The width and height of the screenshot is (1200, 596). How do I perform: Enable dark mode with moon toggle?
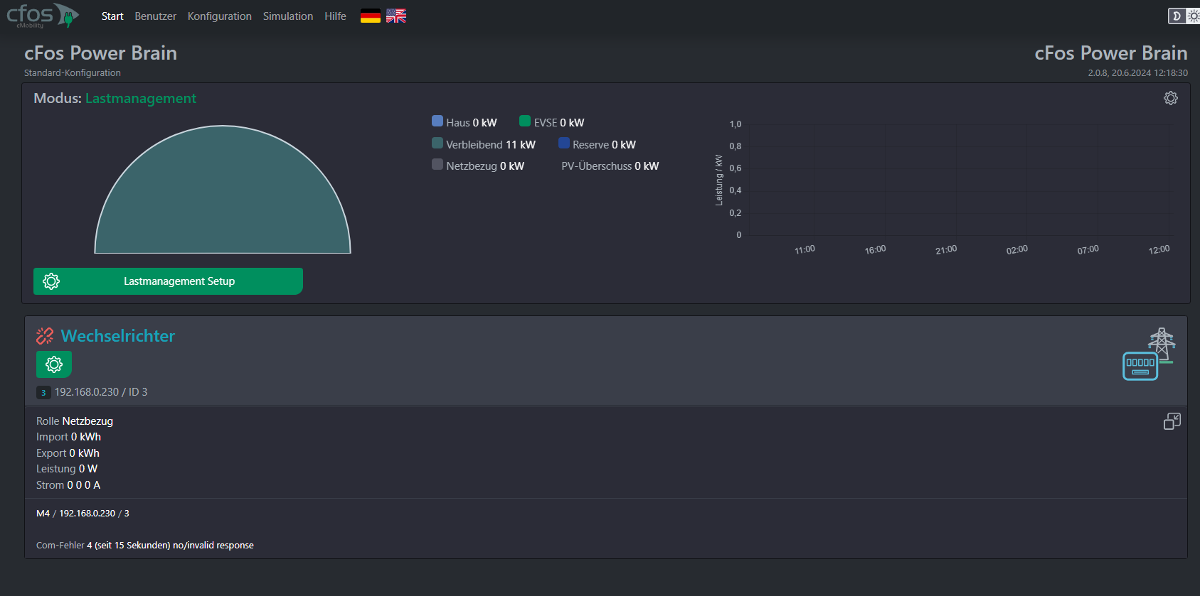[x=1177, y=16]
